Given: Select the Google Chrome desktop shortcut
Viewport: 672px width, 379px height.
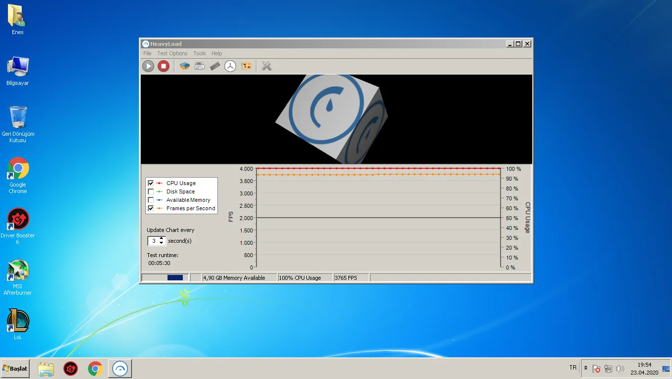Looking at the screenshot, I should [18, 176].
